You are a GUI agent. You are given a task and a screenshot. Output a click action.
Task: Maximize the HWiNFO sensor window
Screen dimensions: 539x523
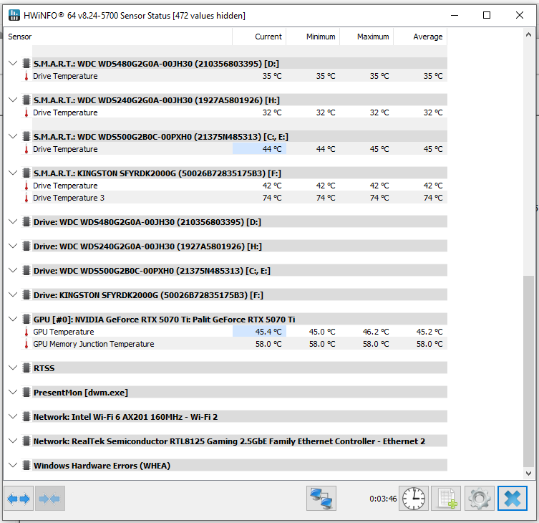(x=487, y=15)
